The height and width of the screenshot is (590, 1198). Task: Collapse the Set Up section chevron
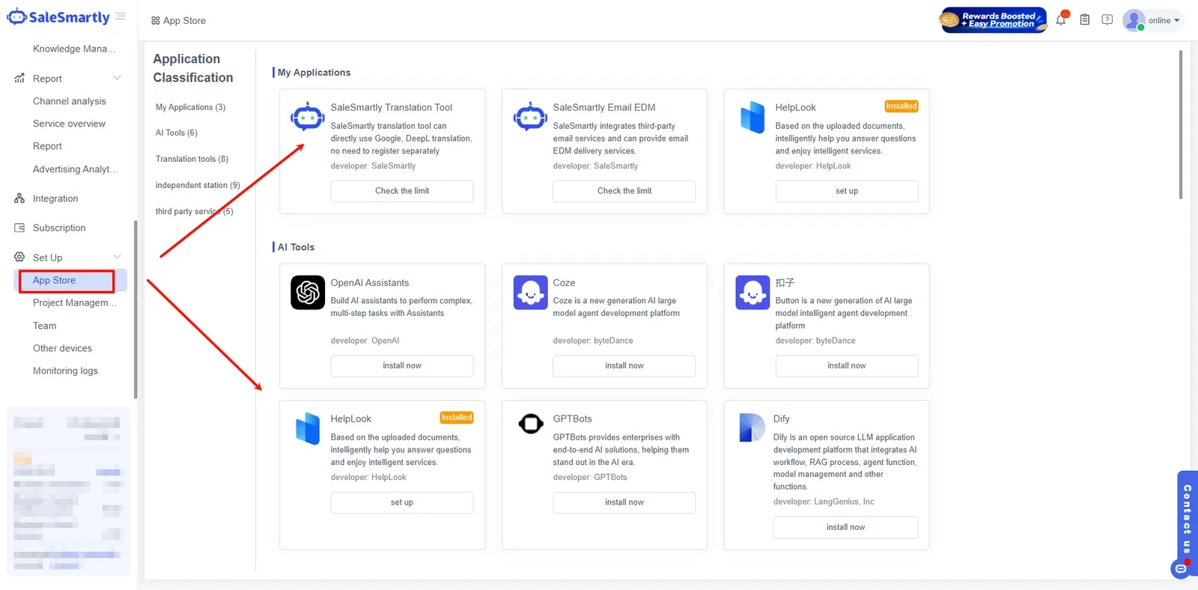pyautogui.click(x=117, y=257)
